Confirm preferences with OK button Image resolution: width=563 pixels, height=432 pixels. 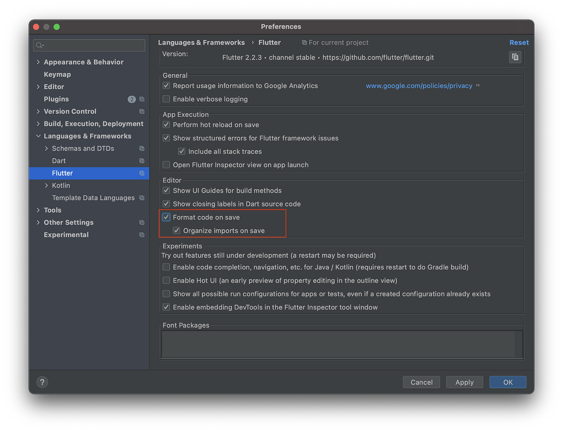(508, 382)
